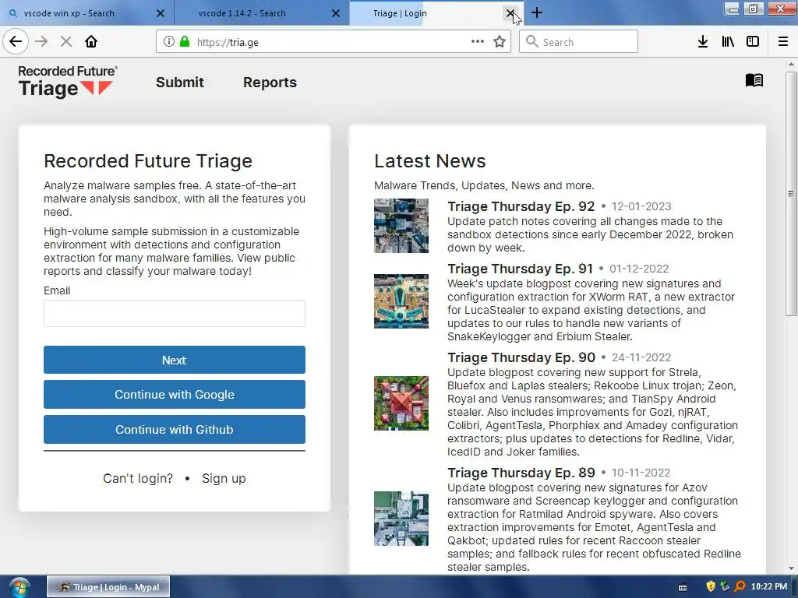The width and height of the screenshot is (798, 598).
Task: Click the Recorded Future Triage logo
Action: coord(68,82)
